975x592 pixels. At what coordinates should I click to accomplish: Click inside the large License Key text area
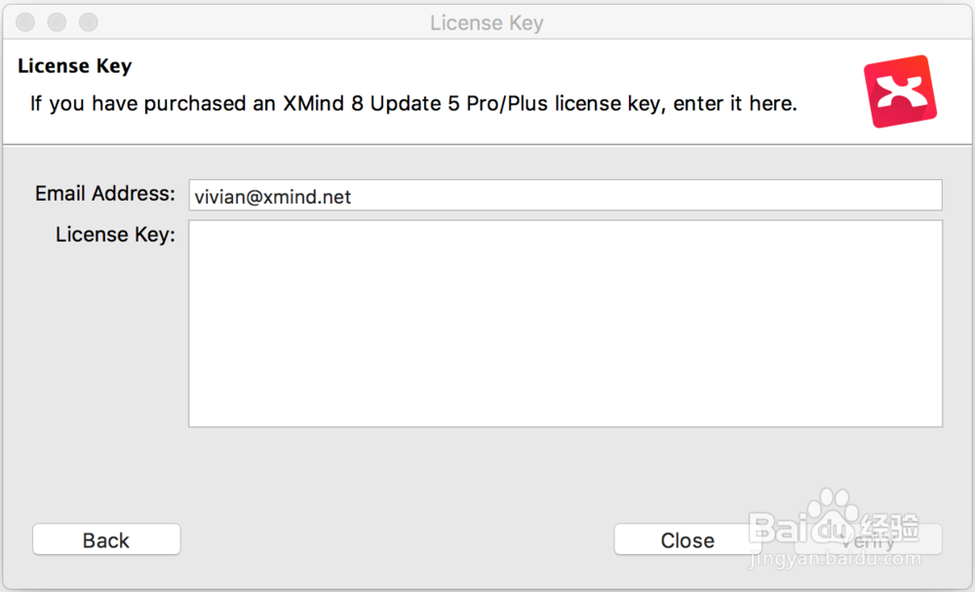pyautogui.click(x=565, y=323)
